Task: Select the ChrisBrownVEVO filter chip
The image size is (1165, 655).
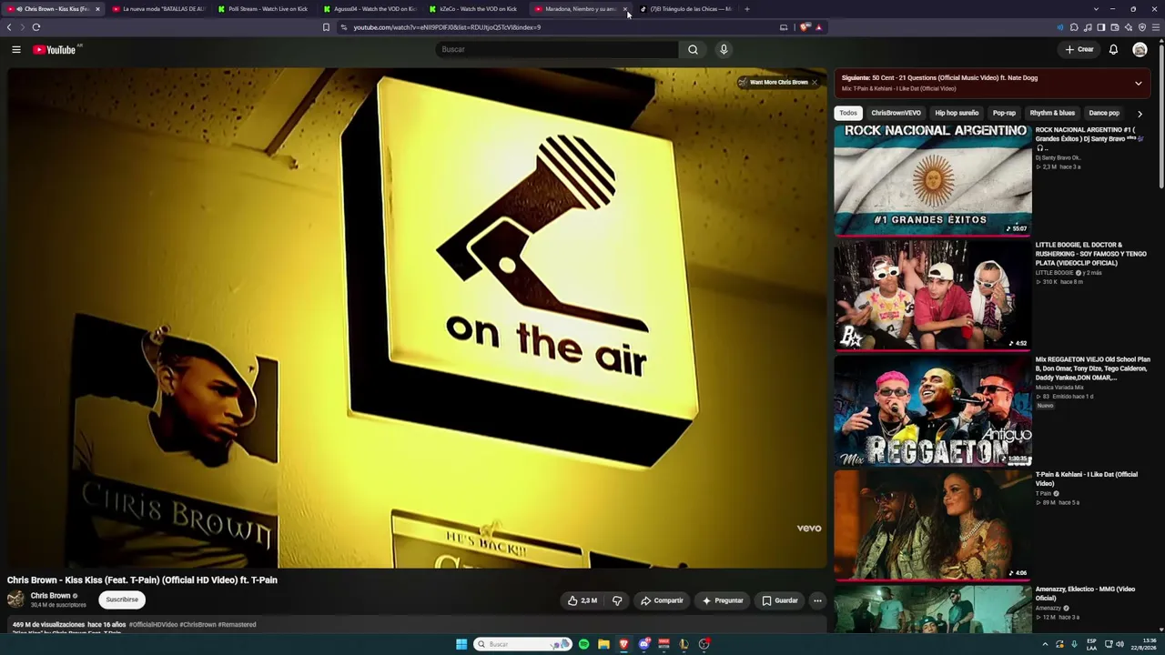Action: [896, 113]
